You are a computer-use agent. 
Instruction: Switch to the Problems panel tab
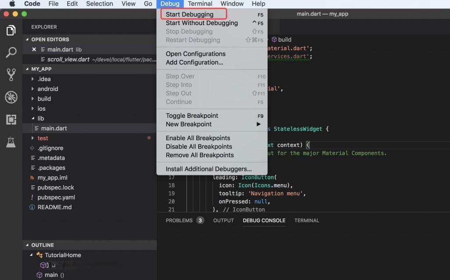(185, 221)
